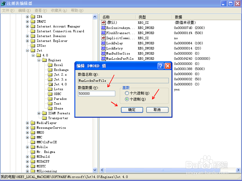This screenshot has height=181, width=242.
Task: Click values pane scroll right arrow
Action: (x=238, y=170)
